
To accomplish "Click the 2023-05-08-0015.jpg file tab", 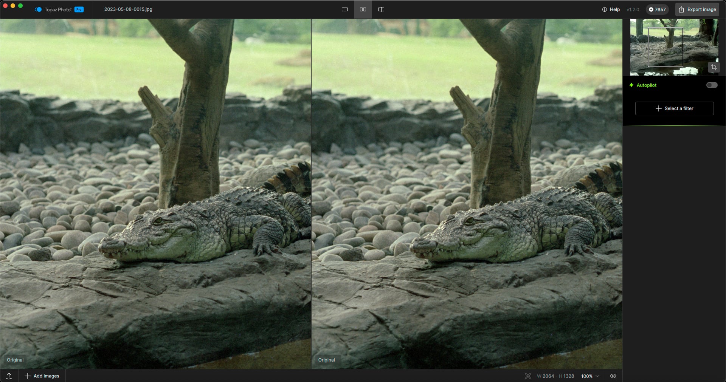I will tap(128, 9).
